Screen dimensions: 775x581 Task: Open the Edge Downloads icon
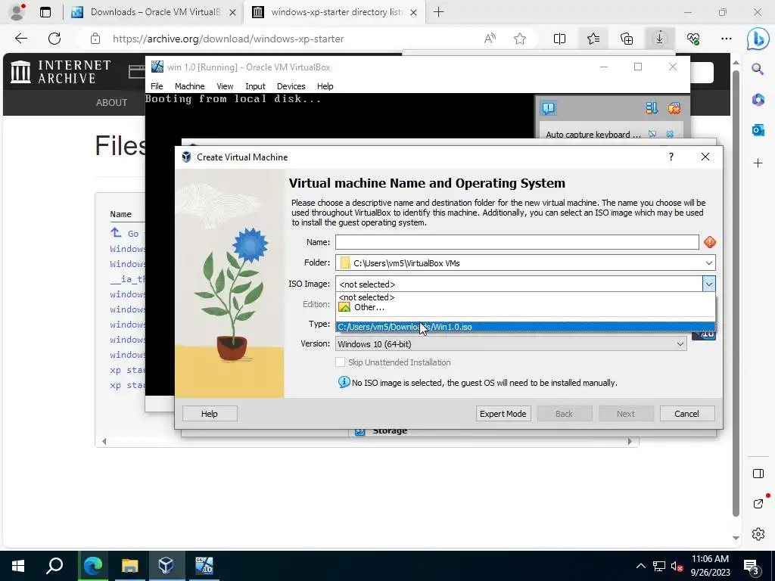[x=660, y=39]
